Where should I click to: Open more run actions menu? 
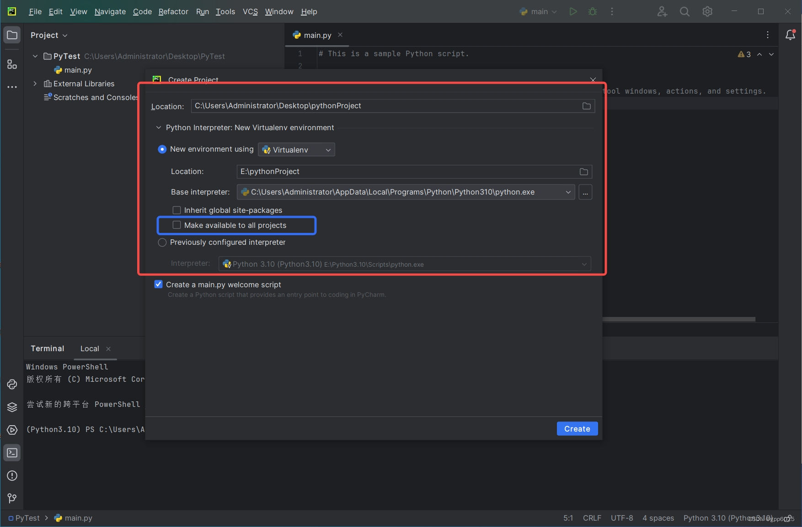(x=612, y=11)
